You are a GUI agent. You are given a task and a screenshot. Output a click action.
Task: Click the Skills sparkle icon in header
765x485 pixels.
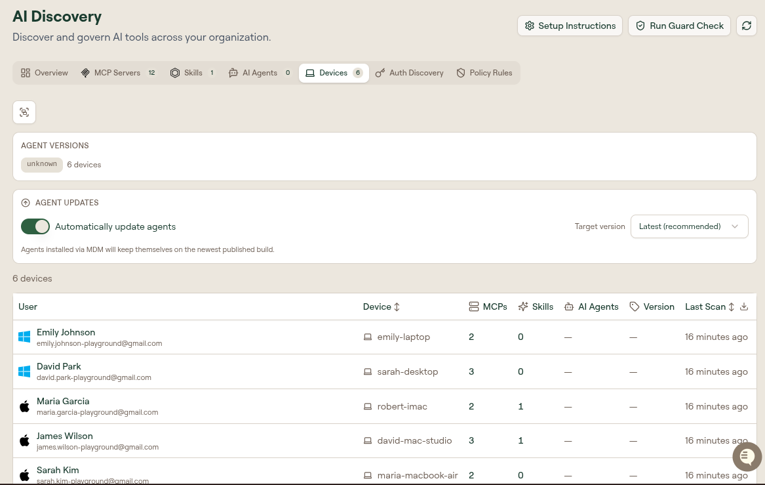(x=523, y=306)
